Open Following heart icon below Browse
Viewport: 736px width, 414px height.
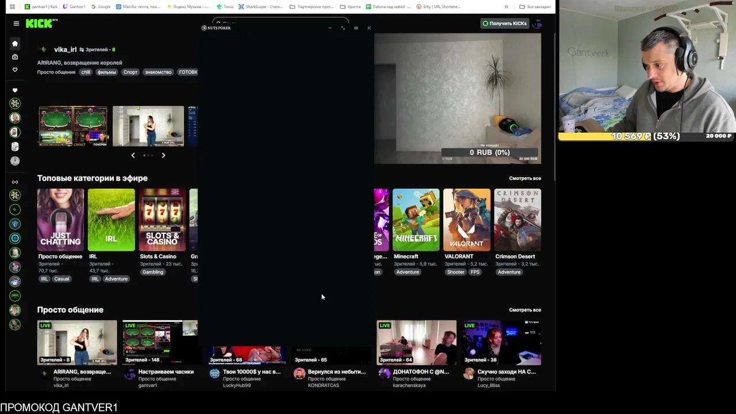tap(15, 70)
